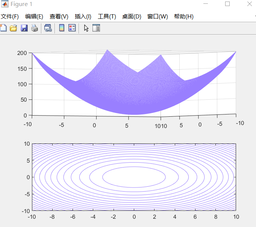Click the -8 x-axis tick on contour plot
The width and height of the screenshot is (256, 227).
(52, 217)
